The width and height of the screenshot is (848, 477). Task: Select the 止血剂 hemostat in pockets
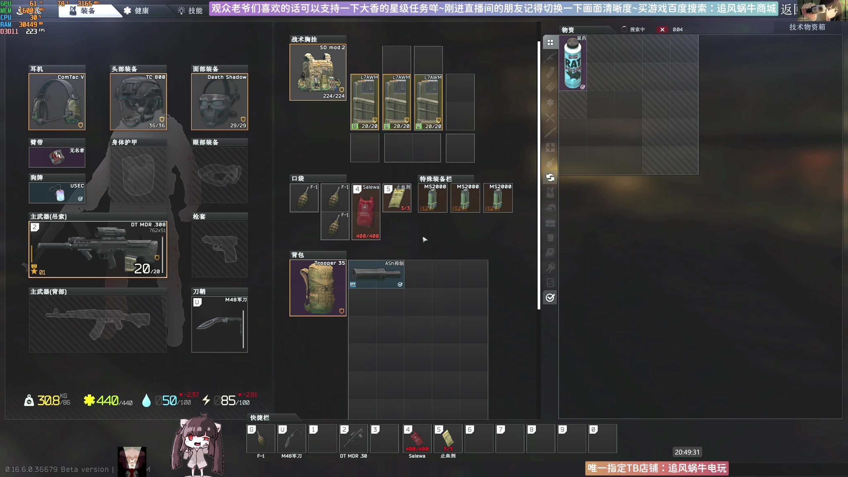[397, 198]
